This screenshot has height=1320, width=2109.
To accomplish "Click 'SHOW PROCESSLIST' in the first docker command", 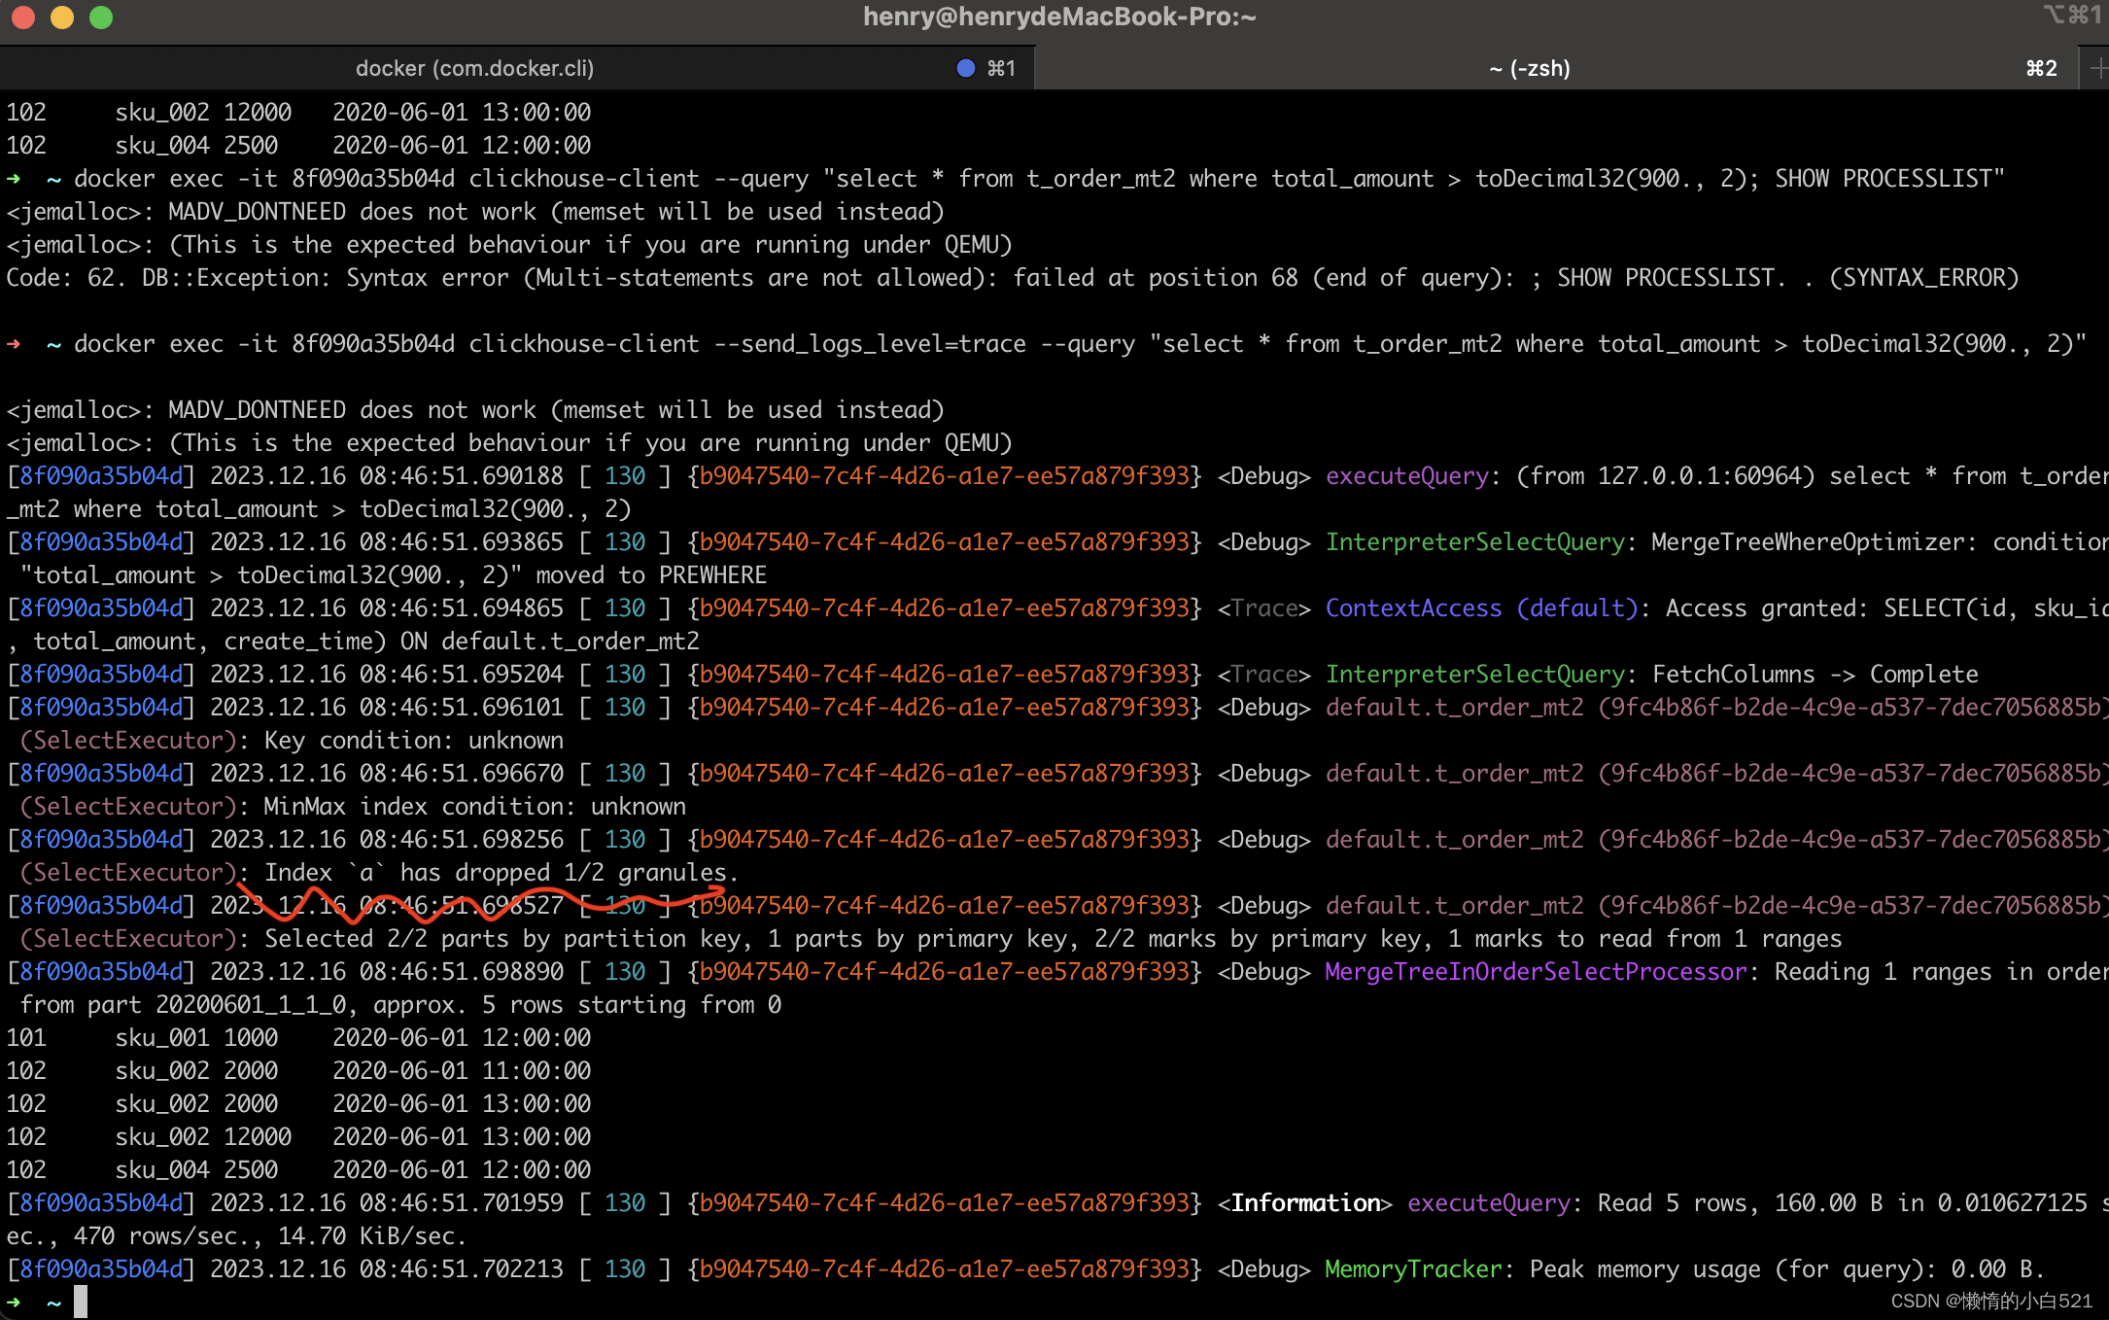I will click(x=1883, y=179).
